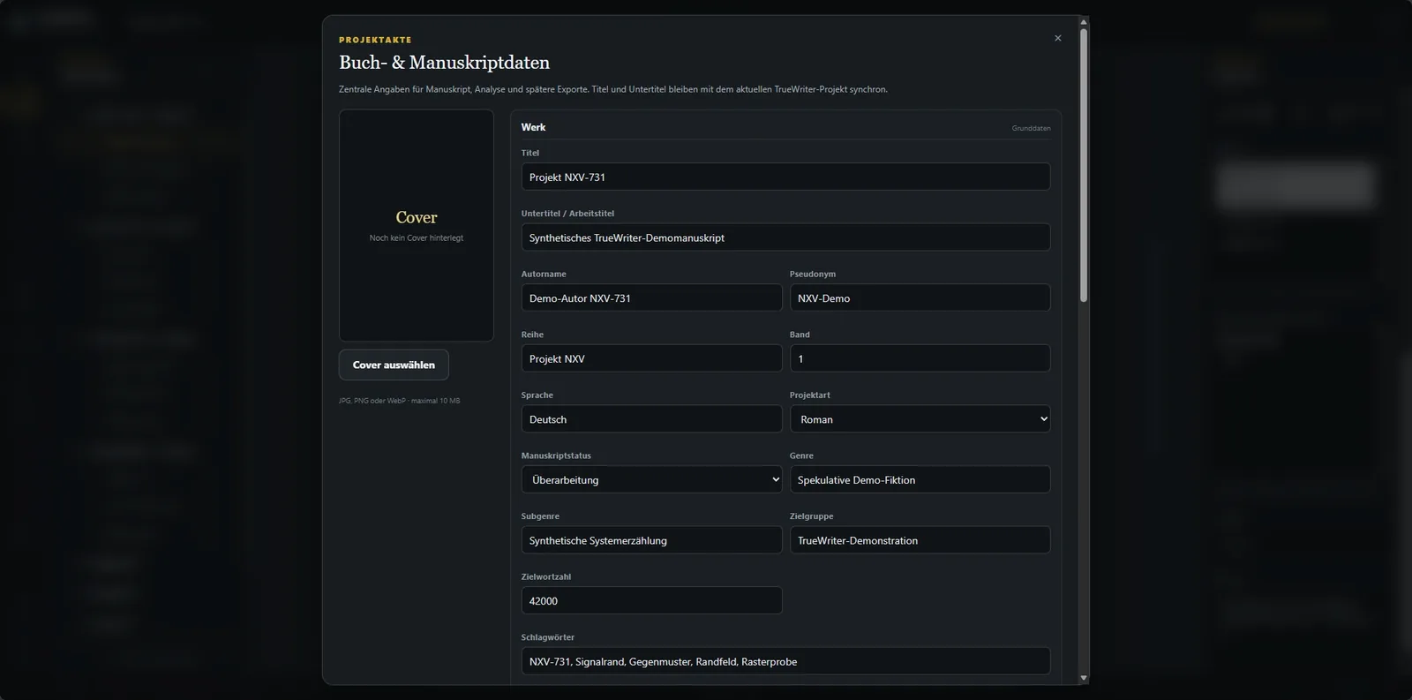Image resolution: width=1412 pixels, height=700 pixels.
Task: Open the Projektart dropdown showing Roman
Action: [x=920, y=419]
